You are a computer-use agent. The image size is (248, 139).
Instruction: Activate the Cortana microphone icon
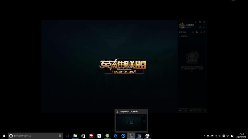tap(60, 136)
